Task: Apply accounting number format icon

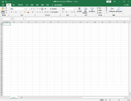Action: click(x=63, y=12)
